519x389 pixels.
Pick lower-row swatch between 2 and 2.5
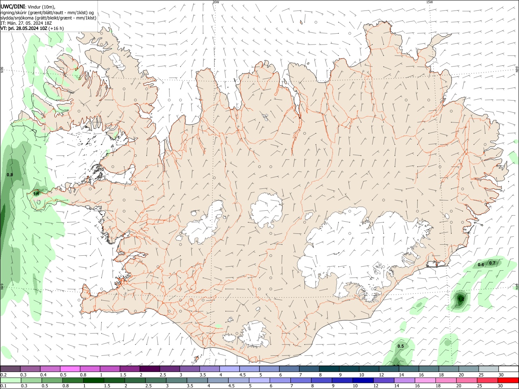click(x=135, y=380)
